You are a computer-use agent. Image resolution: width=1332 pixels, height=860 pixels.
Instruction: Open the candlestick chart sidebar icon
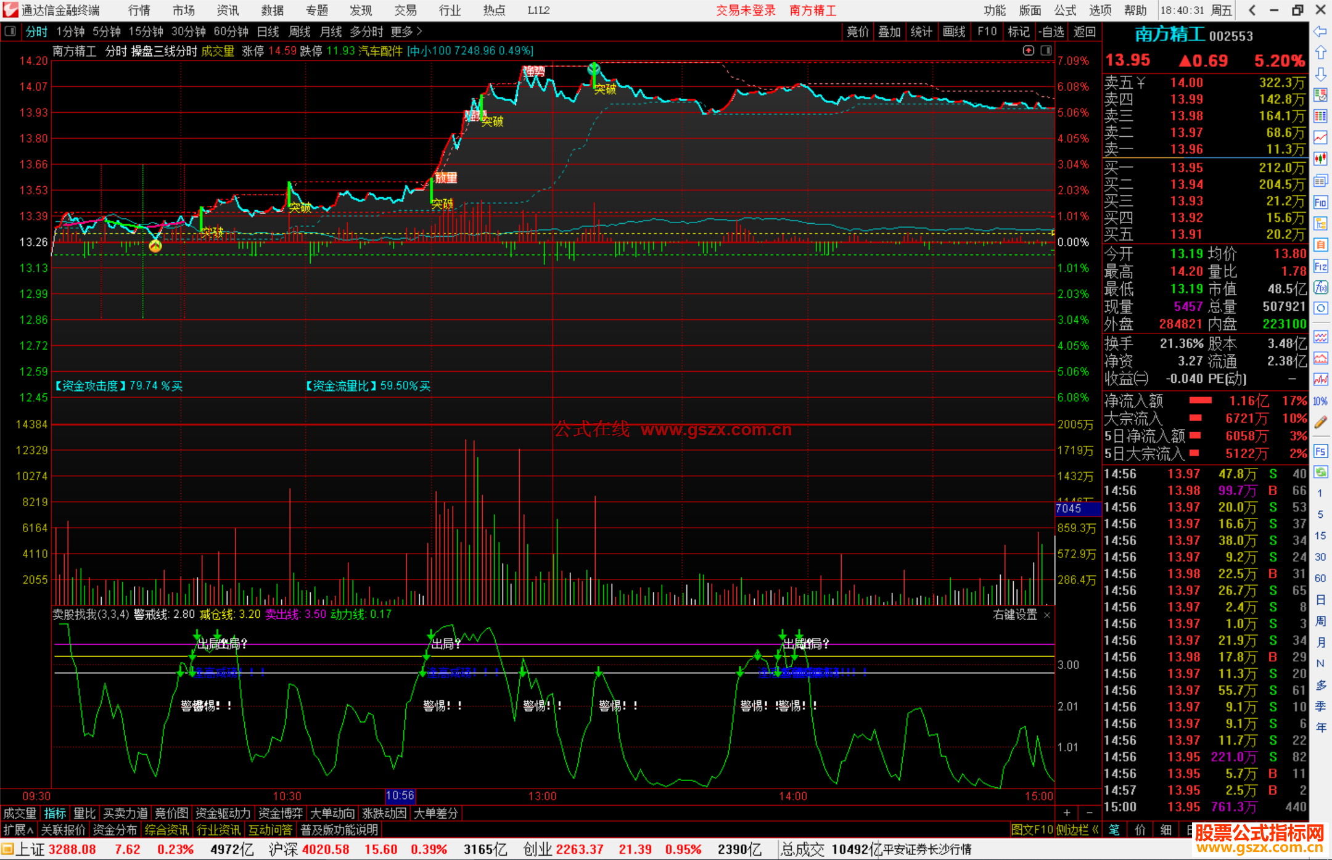tap(1320, 159)
